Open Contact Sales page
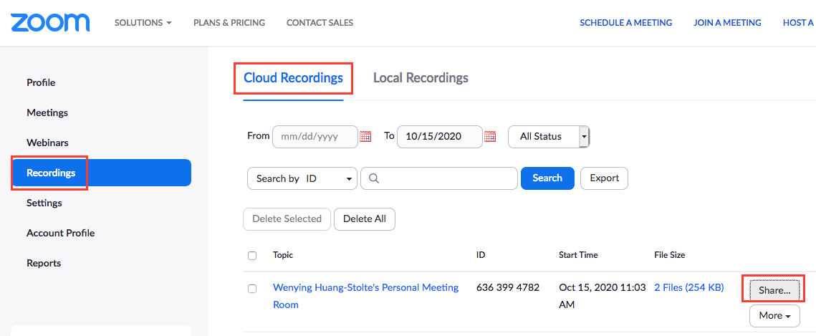 320,23
